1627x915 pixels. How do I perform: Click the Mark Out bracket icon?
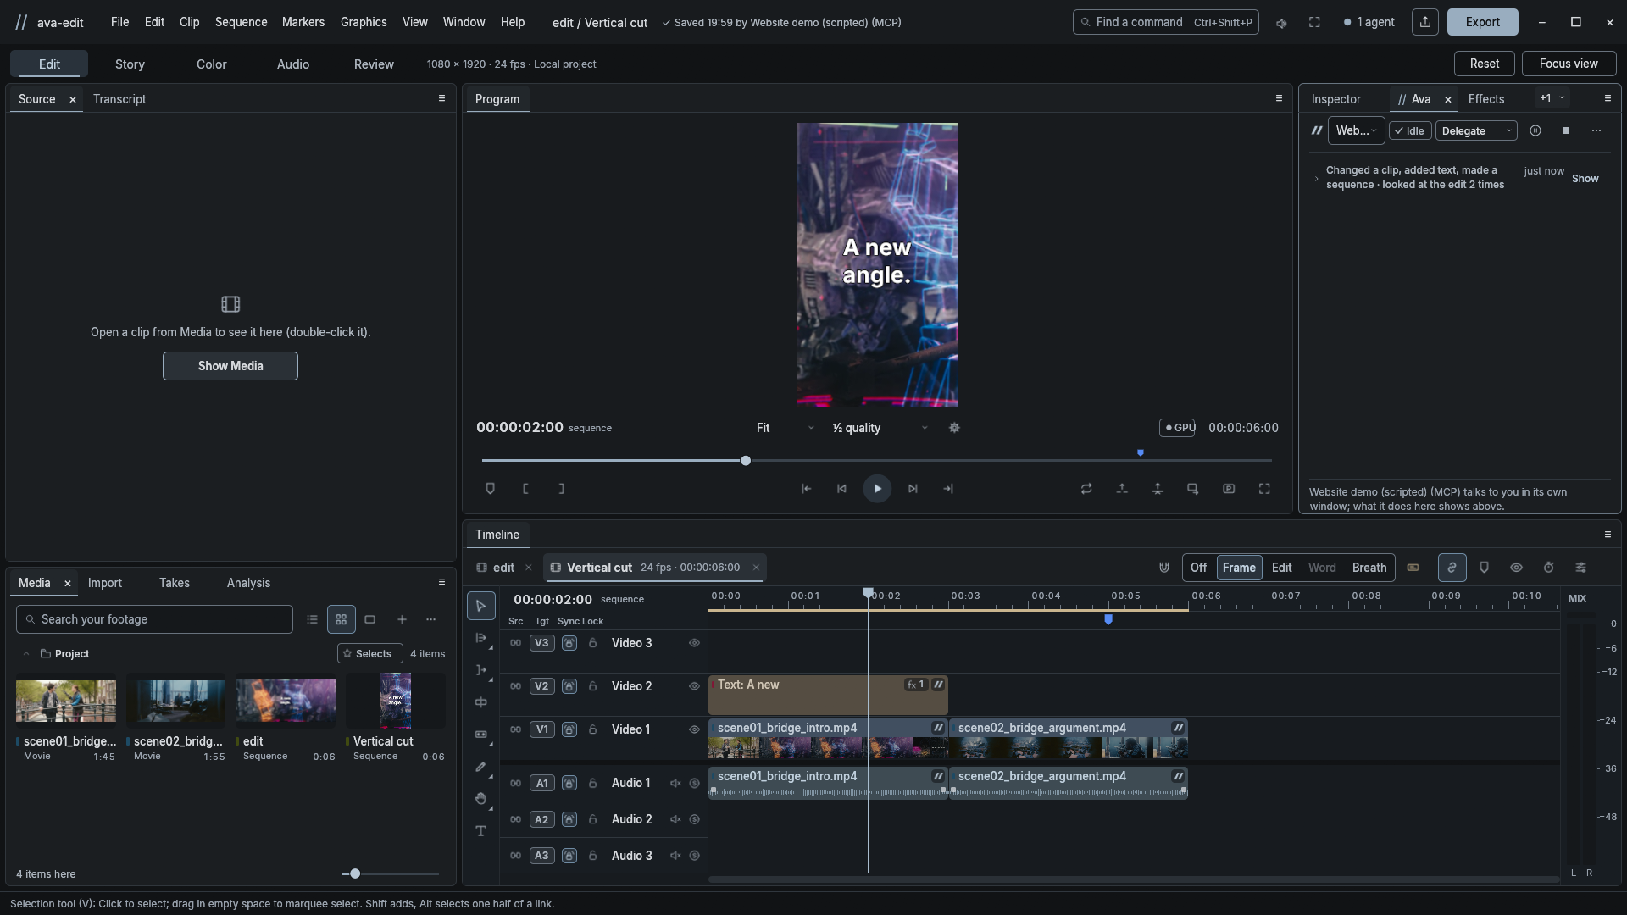coord(561,489)
